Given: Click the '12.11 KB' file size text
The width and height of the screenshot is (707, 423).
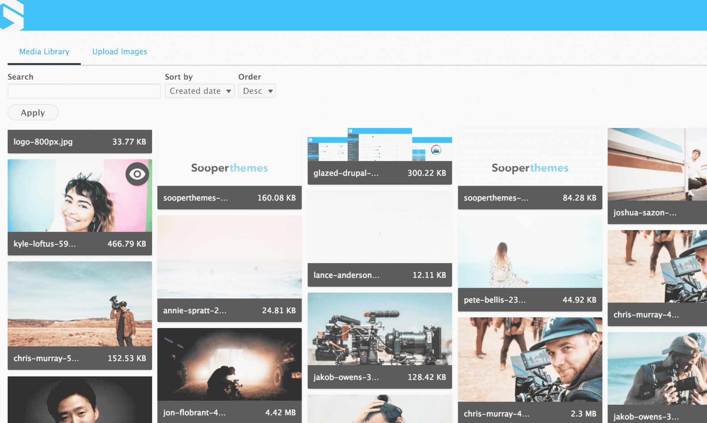Looking at the screenshot, I should [429, 275].
